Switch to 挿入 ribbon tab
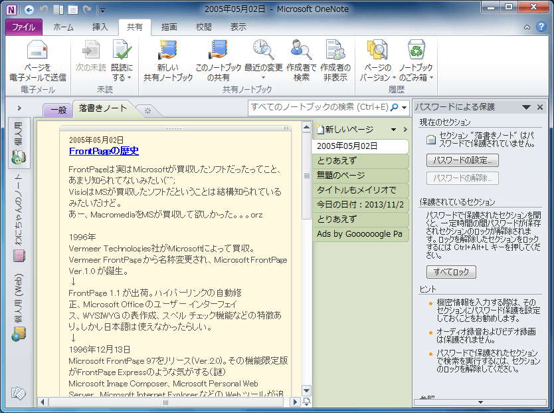The width and height of the screenshot is (554, 413). (100, 27)
